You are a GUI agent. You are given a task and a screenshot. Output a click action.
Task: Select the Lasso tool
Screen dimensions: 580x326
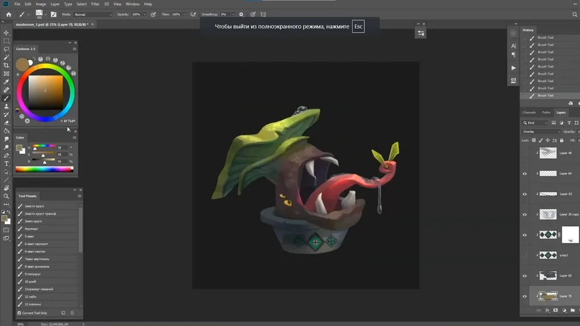point(6,49)
